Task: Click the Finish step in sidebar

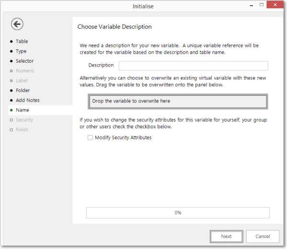Action: pyautogui.click(x=22, y=130)
